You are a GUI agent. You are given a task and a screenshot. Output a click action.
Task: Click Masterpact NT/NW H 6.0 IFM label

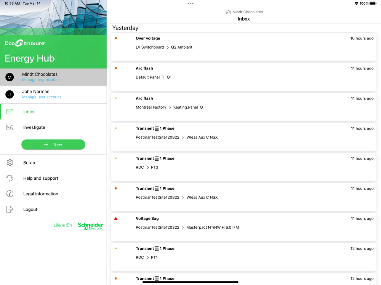pos(213,228)
